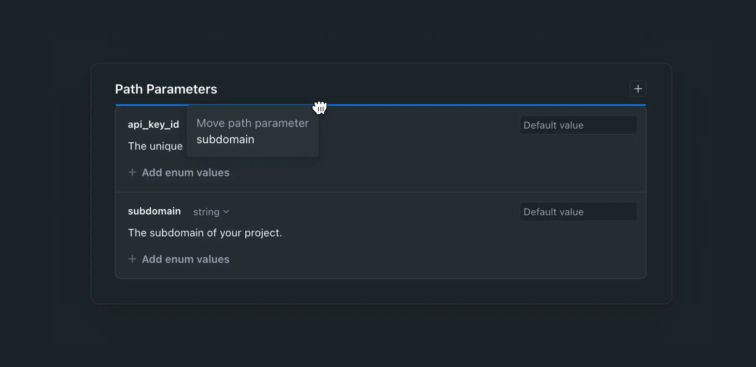The image size is (756, 367).
Task: Click the grabbing hand cursor on the blue line
Action: click(320, 108)
